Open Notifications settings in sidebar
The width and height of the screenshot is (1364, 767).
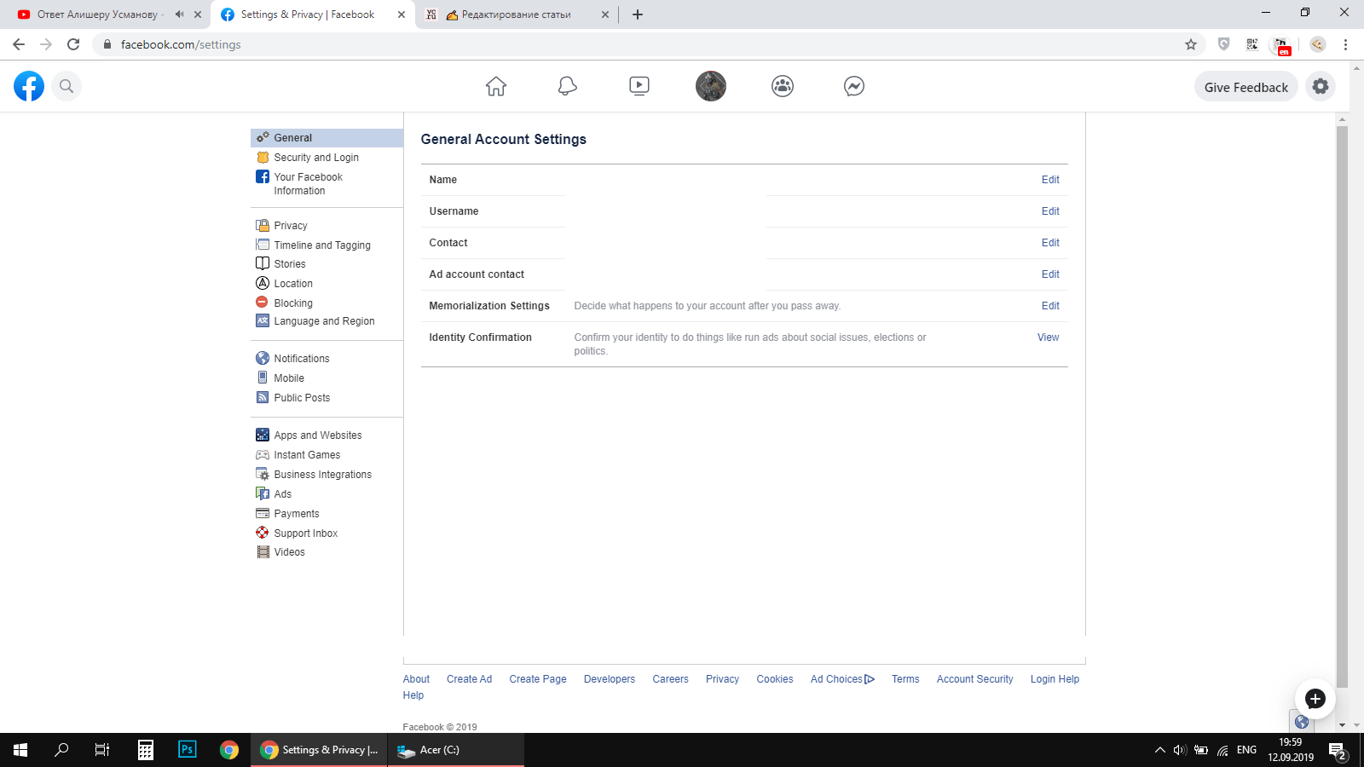[301, 359]
